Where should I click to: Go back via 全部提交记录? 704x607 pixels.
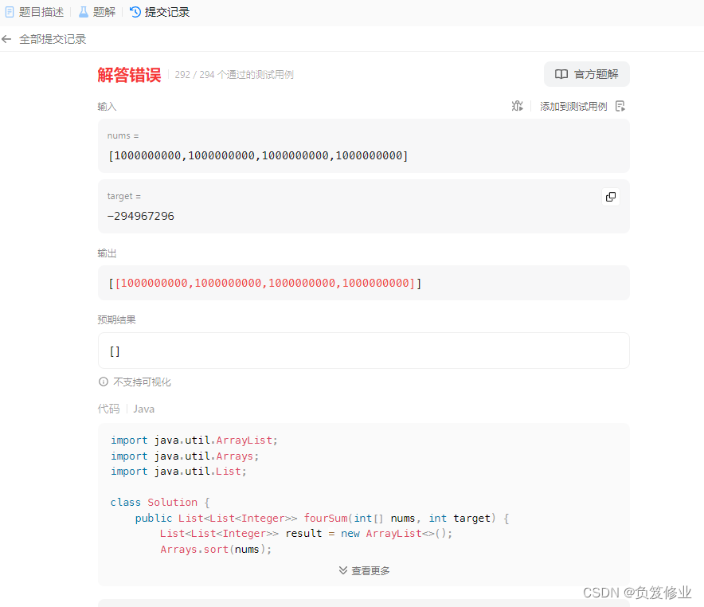51,37
